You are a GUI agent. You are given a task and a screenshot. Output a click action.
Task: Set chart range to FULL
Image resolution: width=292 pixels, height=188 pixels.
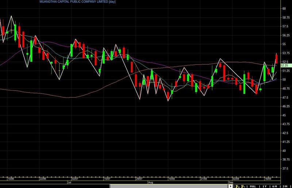coord(253,186)
